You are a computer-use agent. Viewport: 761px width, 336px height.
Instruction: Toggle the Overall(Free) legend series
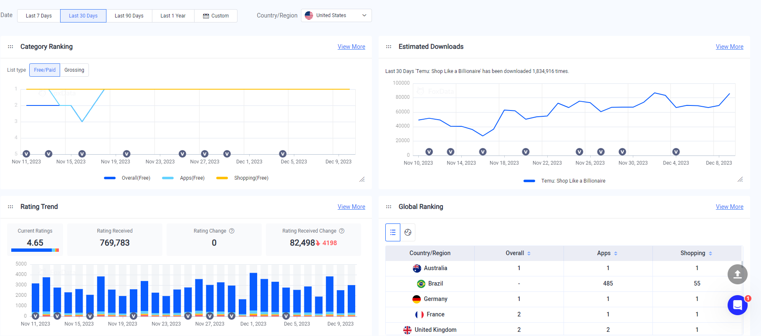(x=127, y=178)
